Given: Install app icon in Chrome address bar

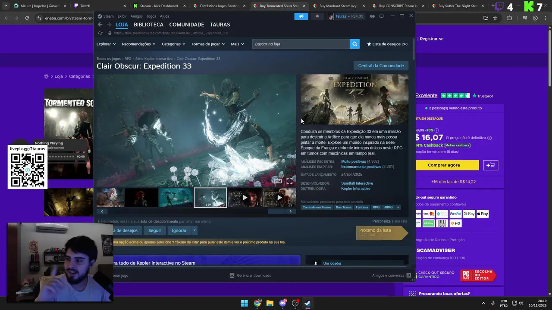Looking at the screenshot, I should coord(486,18).
